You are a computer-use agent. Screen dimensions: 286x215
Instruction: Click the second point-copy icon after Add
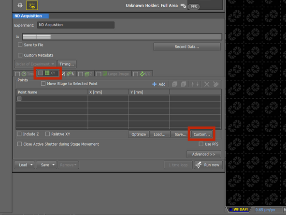tap(184, 84)
